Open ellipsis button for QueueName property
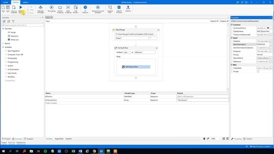 pos(271,58)
